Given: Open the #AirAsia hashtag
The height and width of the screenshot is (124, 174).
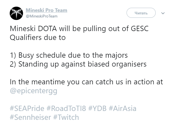Looking at the screenshot, I should point(122,108).
